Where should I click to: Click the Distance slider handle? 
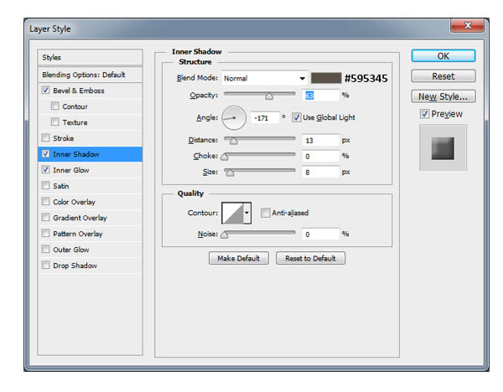tap(234, 141)
